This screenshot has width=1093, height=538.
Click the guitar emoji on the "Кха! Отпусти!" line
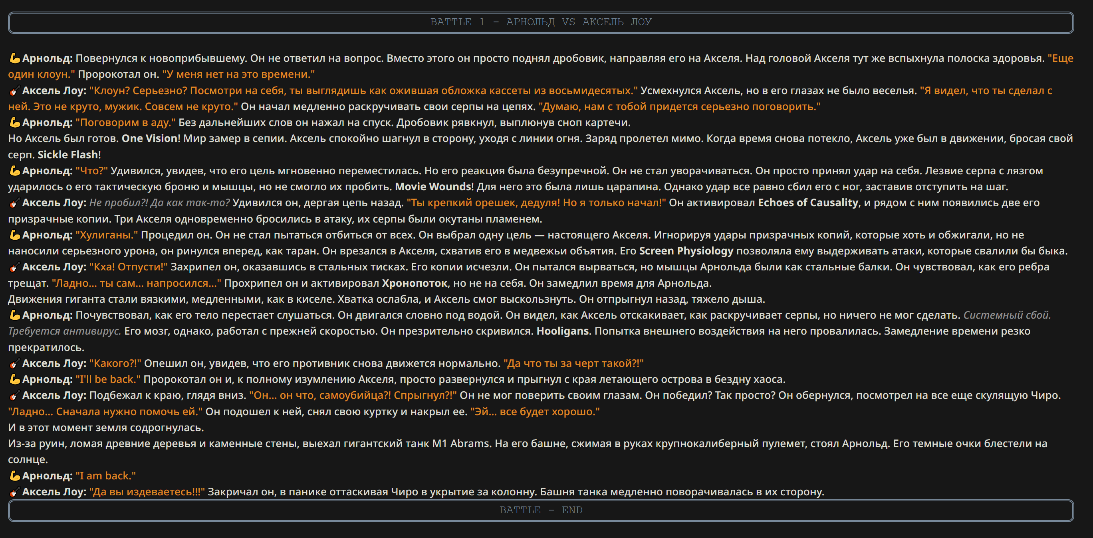point(14,267)
